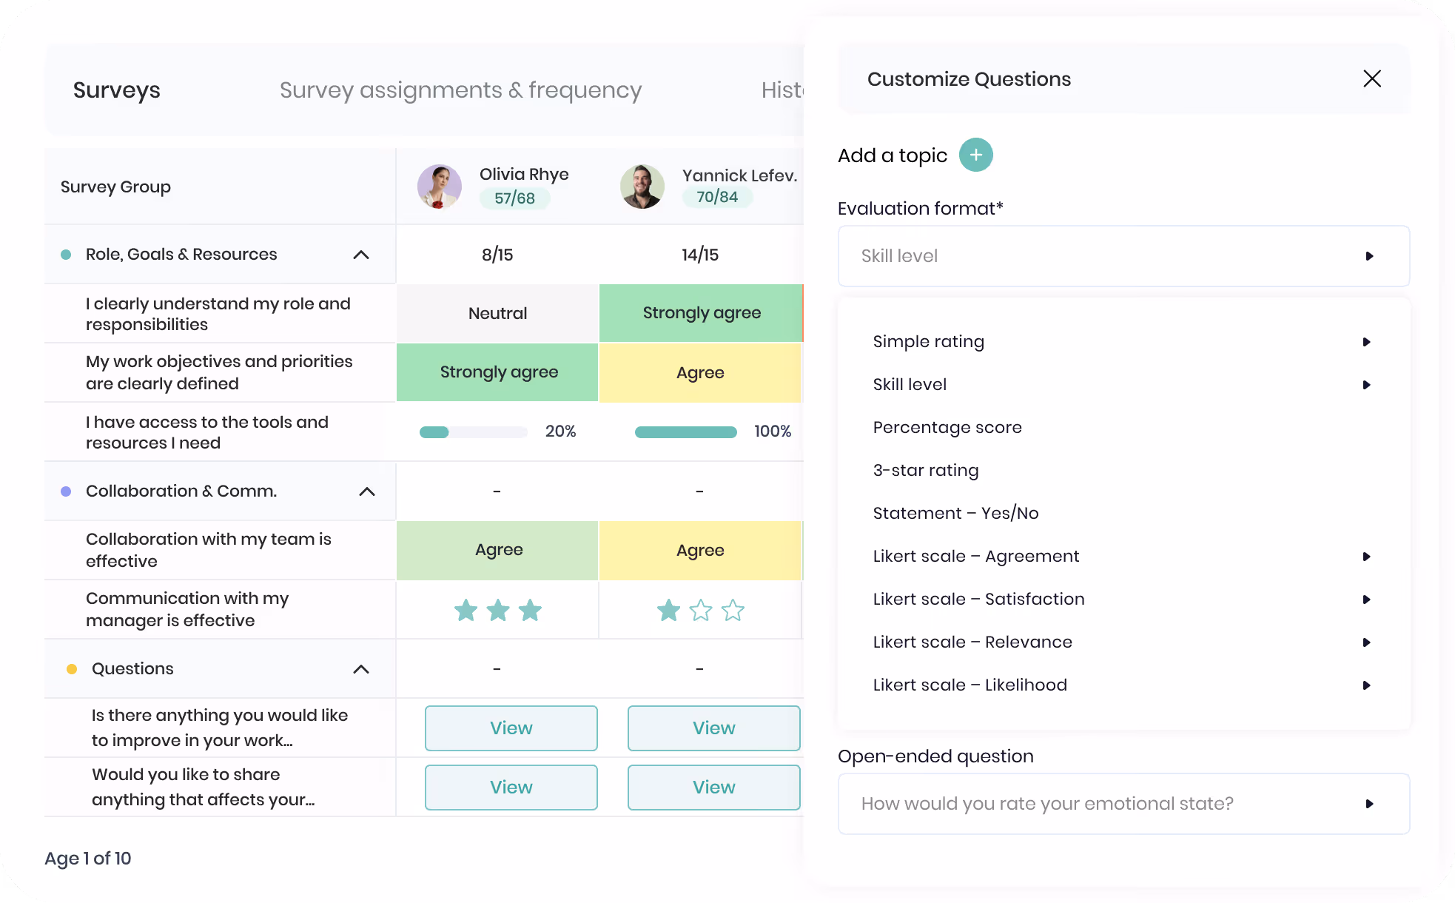Collapse the Collaboration & Comm. group
Image resolution: width=1455 pixels, height=903 pixels.
(367, 491)
